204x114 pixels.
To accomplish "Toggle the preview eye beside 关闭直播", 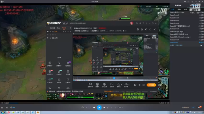I will pos(139,85).
